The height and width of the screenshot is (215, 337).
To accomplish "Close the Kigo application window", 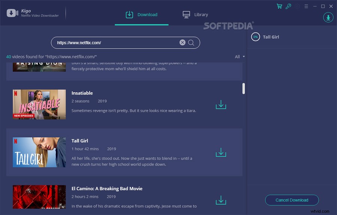I will tap(331, 6).
